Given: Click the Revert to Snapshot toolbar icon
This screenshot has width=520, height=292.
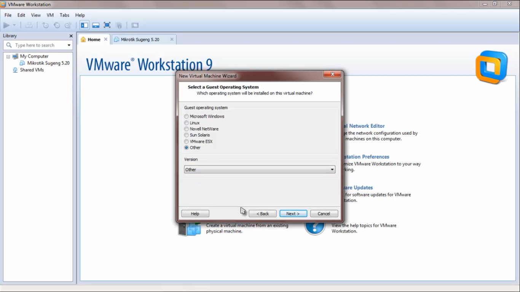Looking at the screenshot, I should click(57, 25).
